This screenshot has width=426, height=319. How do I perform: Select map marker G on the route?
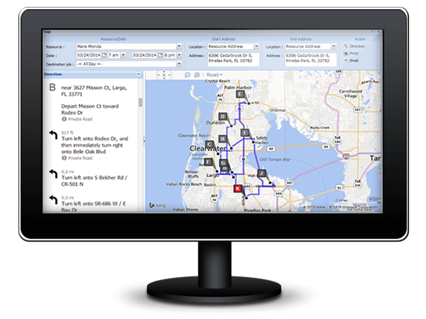coord(224,163)
